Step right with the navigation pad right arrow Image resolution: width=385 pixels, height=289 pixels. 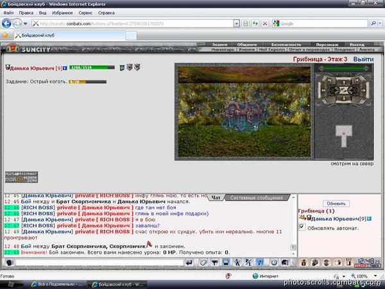(x=364, y=90)
